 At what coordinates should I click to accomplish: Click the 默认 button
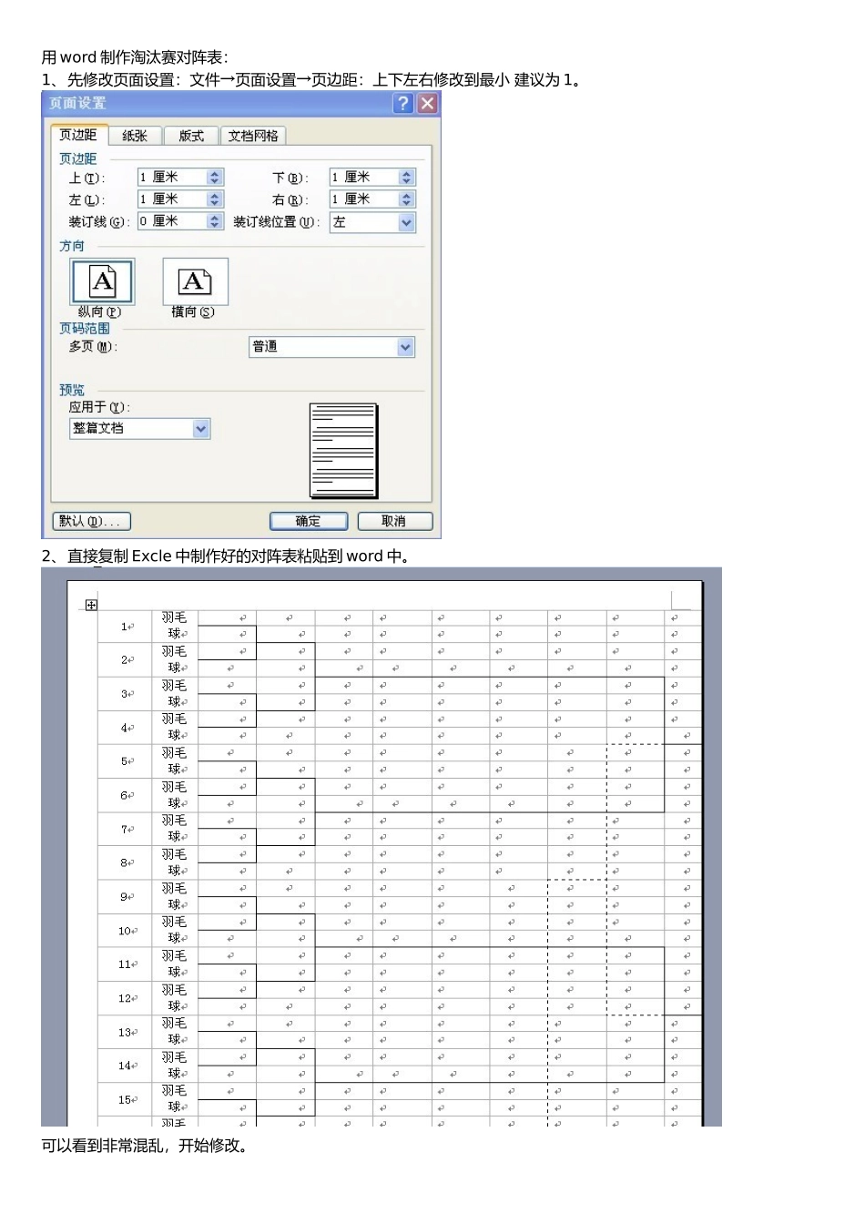pos(91,521)
